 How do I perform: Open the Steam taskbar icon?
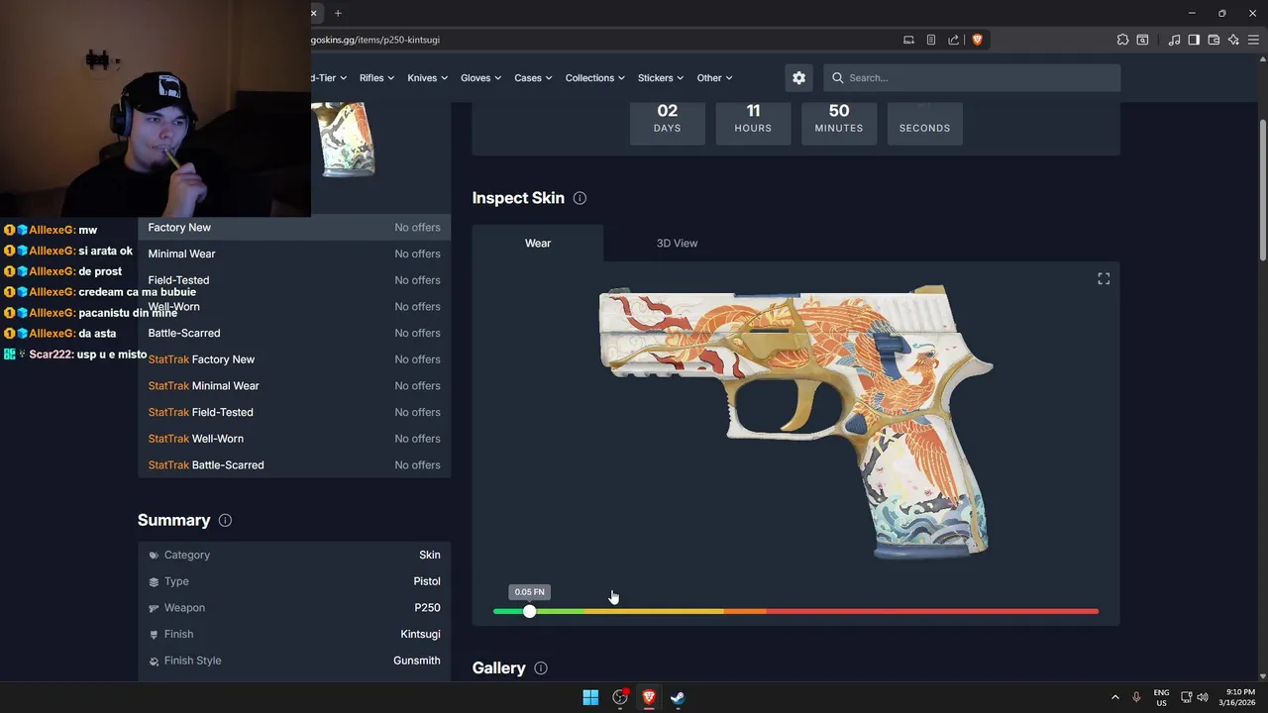tap(678, 697)
